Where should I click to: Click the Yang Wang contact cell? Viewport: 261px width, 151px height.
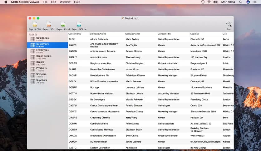(x=131, y=118)
